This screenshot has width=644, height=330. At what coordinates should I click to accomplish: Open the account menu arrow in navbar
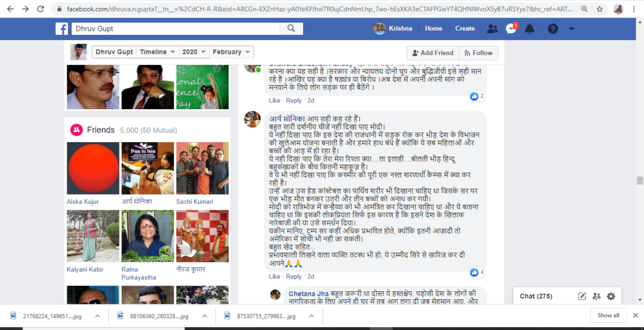coord(572,28)
